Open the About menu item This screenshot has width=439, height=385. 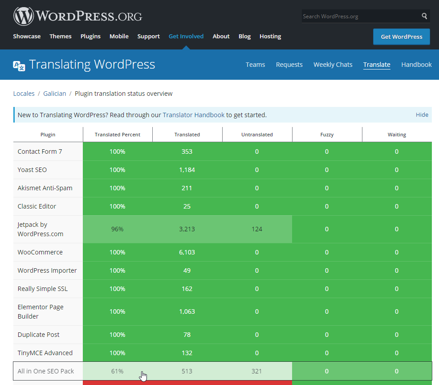[221, 37]
